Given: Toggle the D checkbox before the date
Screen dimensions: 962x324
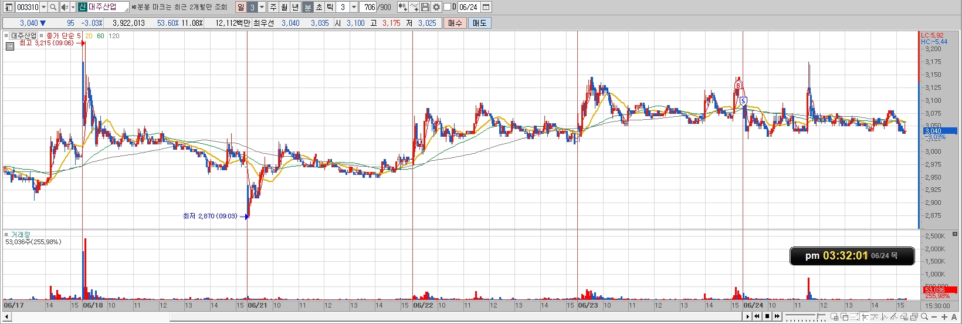Looking at the screenshot, I should (447, 7).
